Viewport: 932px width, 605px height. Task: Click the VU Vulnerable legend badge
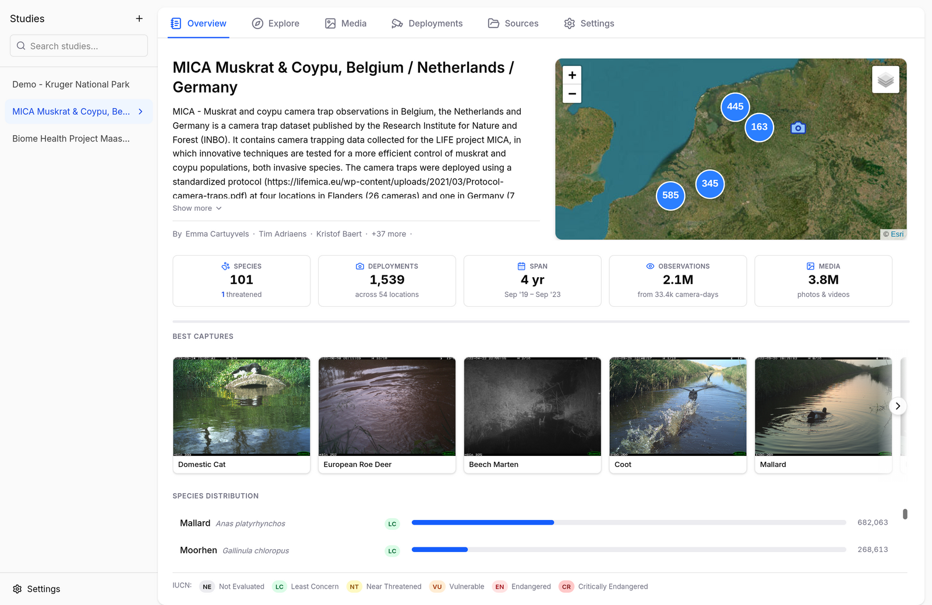(437, 587)
